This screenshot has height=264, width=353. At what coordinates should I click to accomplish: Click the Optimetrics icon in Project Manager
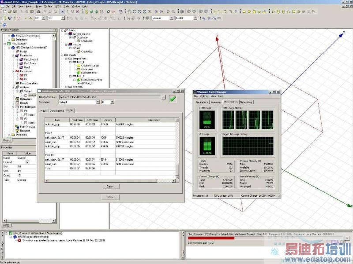coord(17,99)
